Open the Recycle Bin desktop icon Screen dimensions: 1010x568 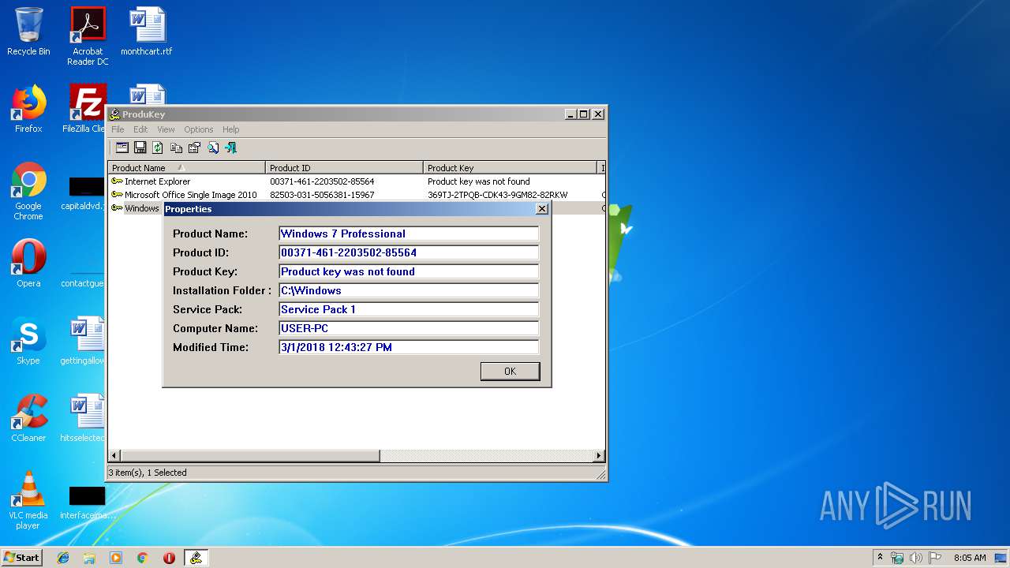coord(28,32)
